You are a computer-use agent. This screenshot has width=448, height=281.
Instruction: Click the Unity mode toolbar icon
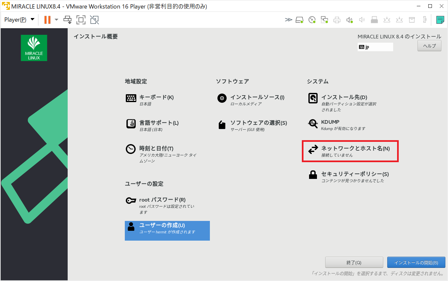pos(94,20)
